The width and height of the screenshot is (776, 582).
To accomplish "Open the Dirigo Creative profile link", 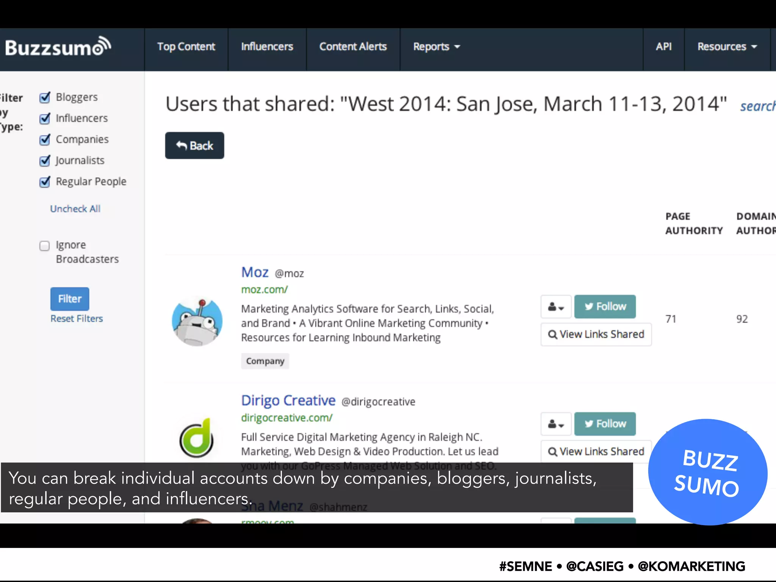I will coord(288,401).
